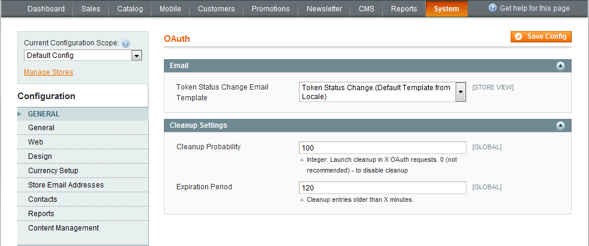
Task: Open the System menu
Action: pyautogui.click(x=447, y=9)
